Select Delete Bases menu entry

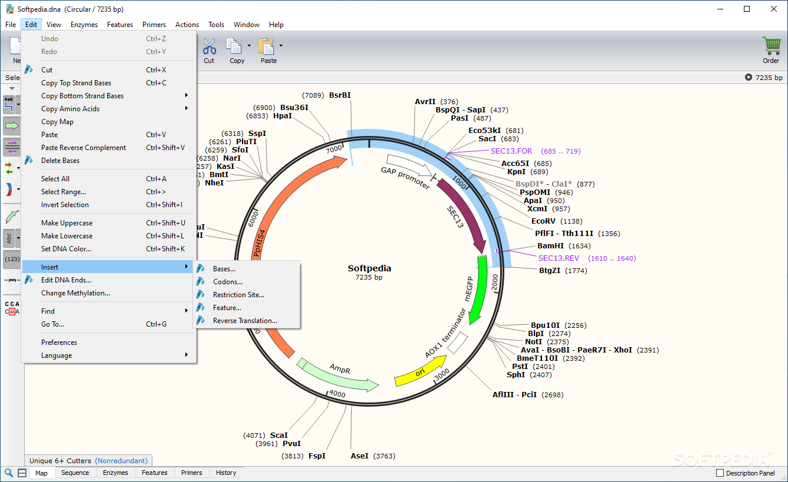(x=108, y=161)
